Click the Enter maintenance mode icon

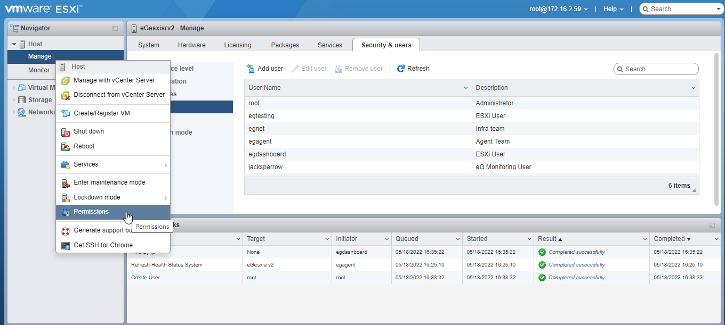[x=66, y=183]
